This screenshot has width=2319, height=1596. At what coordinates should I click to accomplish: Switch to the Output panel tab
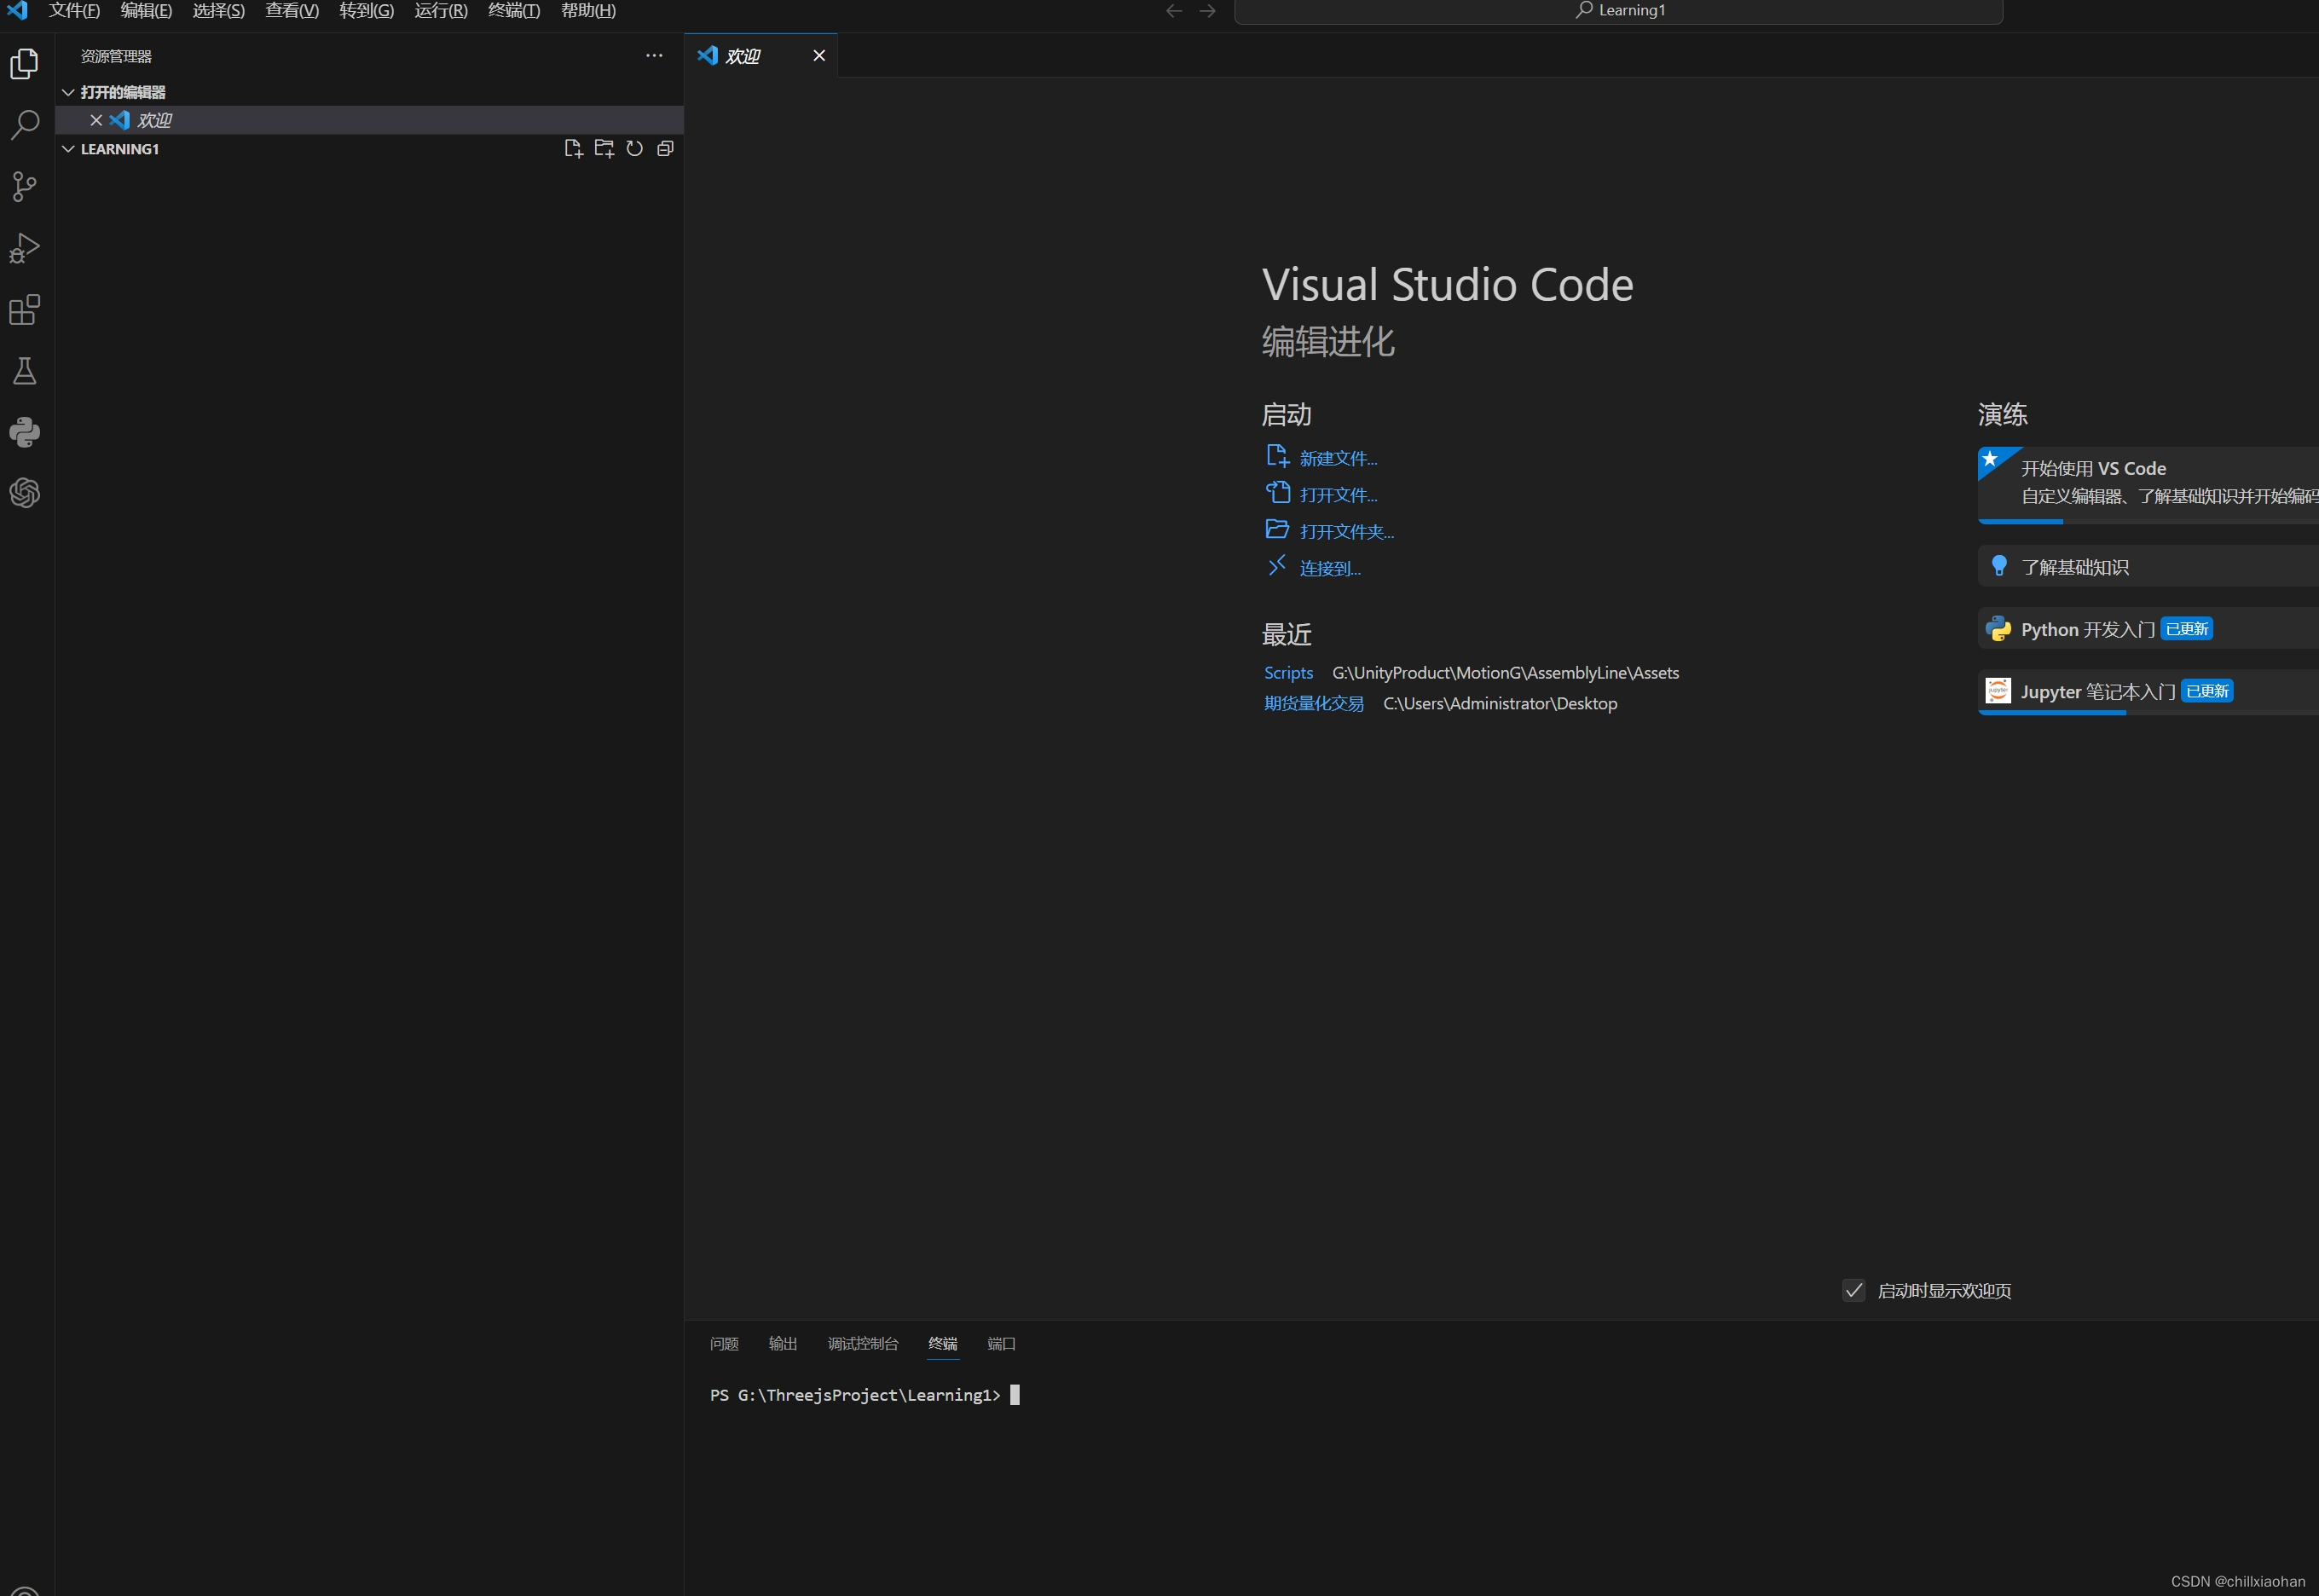click(x=782, y=1343)
